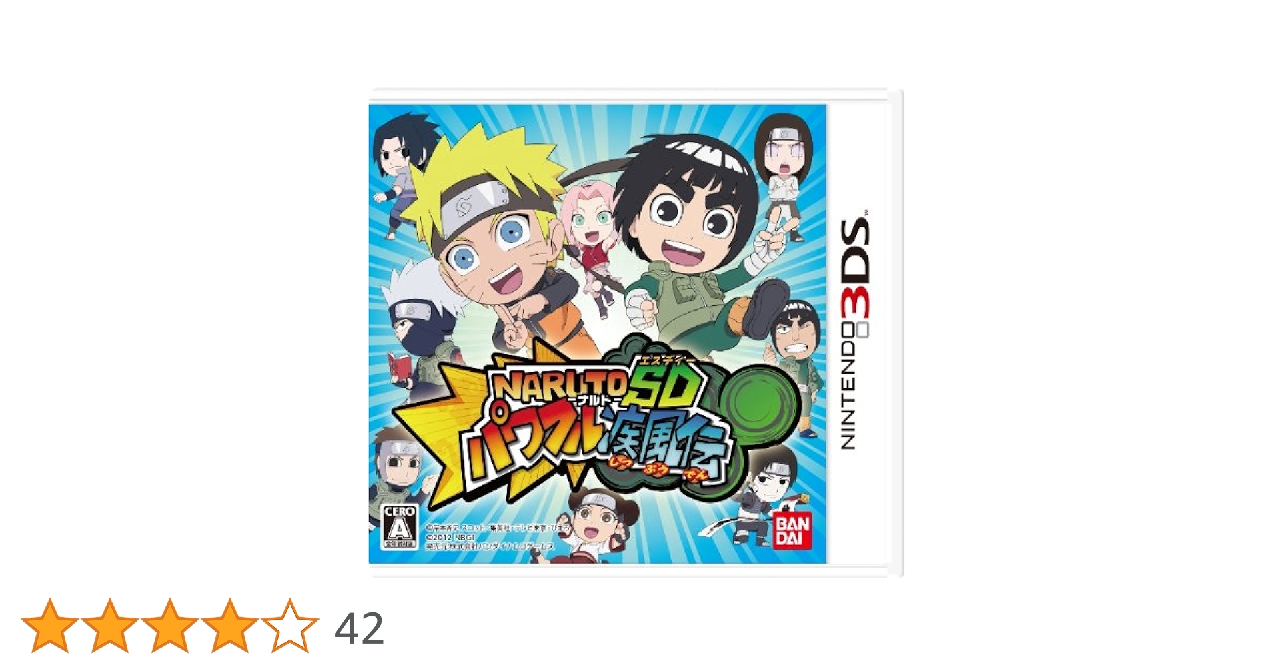This screenshot has width=1274, height=667.
Task: Click the NARUTO SD title logo
Action: pos(592,387)
